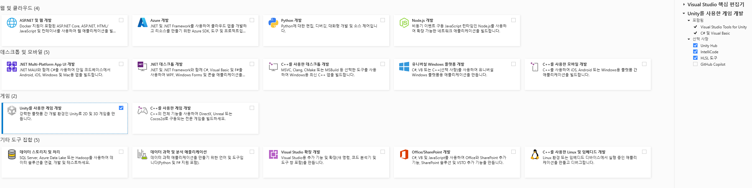Click the ASP.NET globe icon
The width and height of the screenshot is (752, 188).
coord(12,23)
